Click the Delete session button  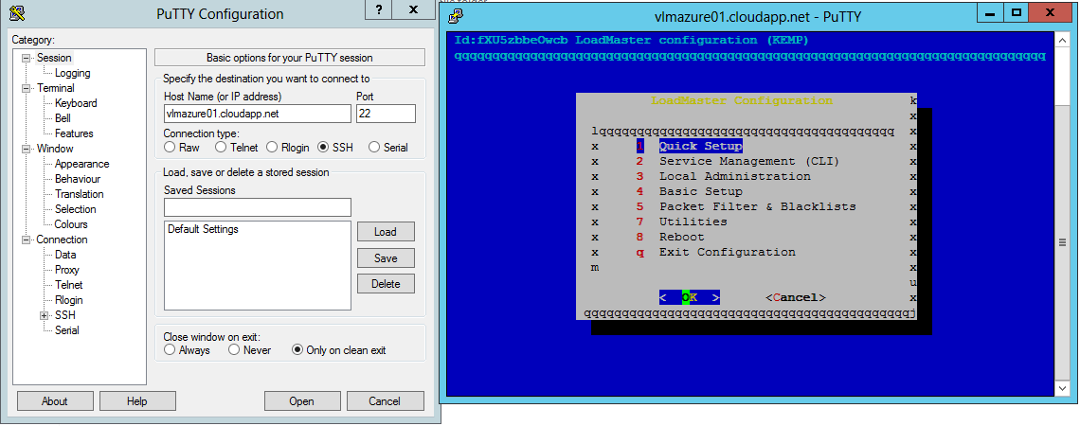(x=386, y=284)
